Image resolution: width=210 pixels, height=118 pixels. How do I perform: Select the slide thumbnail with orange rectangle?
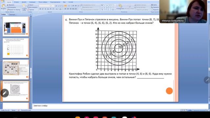(16, 27)
